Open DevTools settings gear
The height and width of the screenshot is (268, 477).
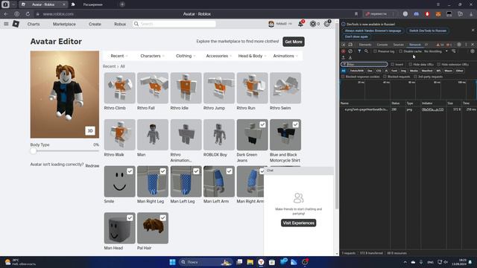click(459, 45)
